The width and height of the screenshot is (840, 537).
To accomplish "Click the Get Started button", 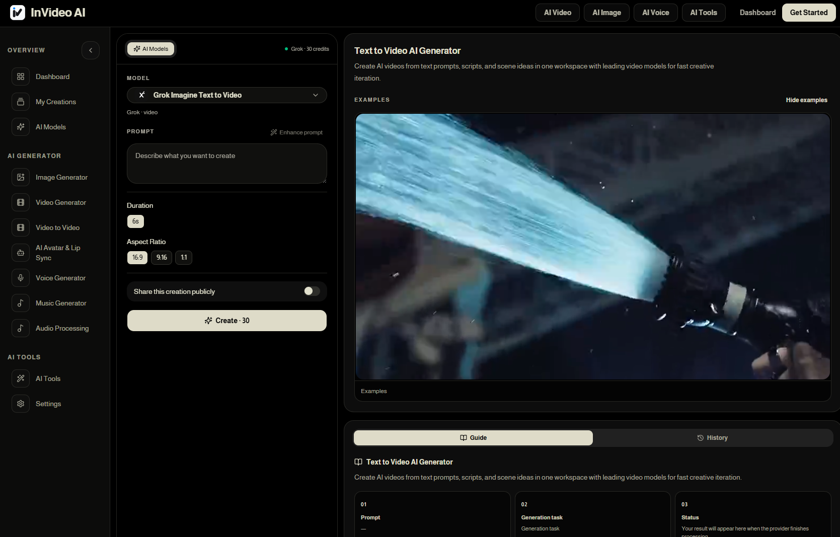I will tap(809, 13).
